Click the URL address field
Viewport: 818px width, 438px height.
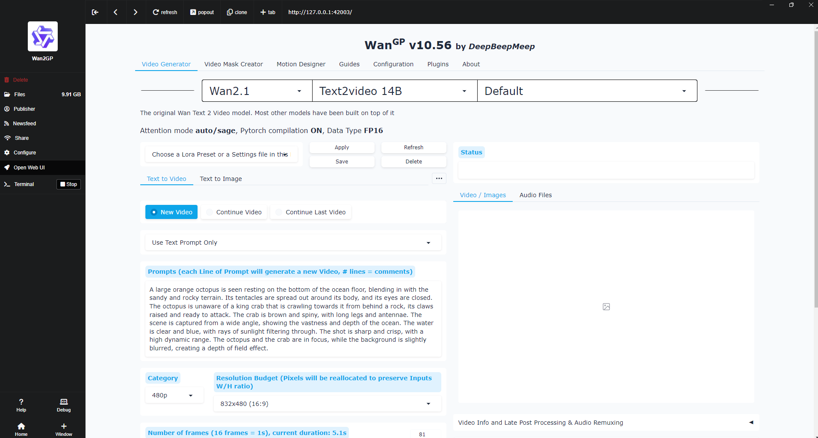click(320, 12)
